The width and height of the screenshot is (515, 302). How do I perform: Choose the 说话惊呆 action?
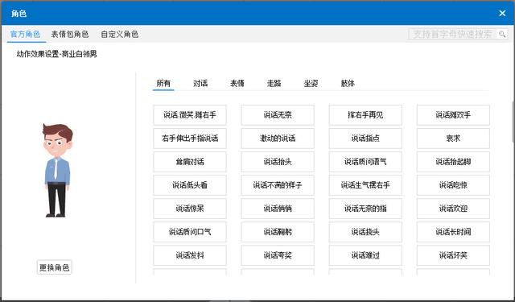[190, 209]
